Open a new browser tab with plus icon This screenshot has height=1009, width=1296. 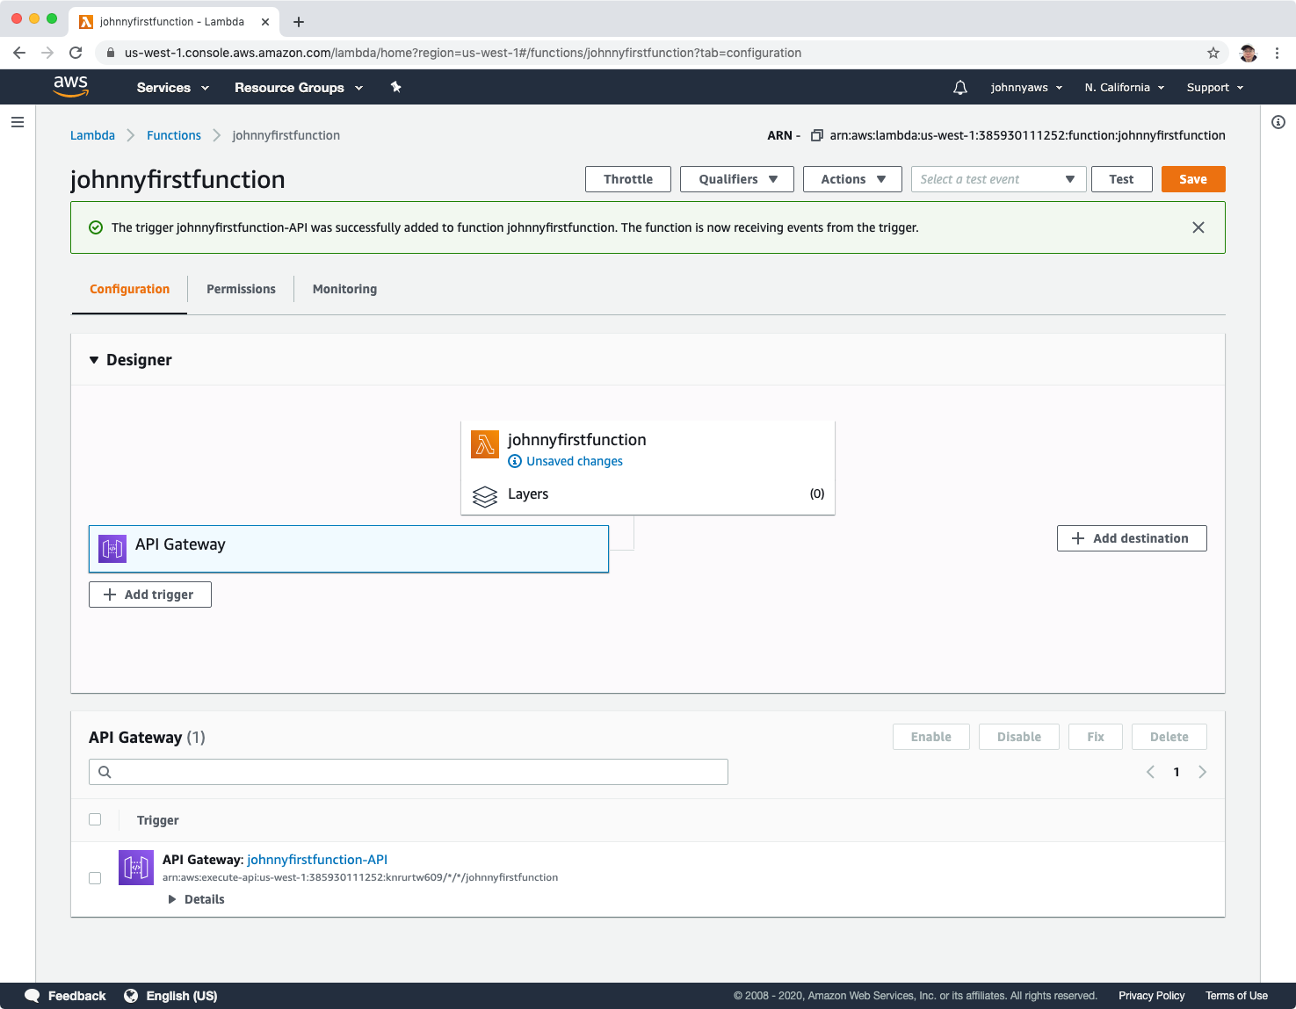[299, 22]
